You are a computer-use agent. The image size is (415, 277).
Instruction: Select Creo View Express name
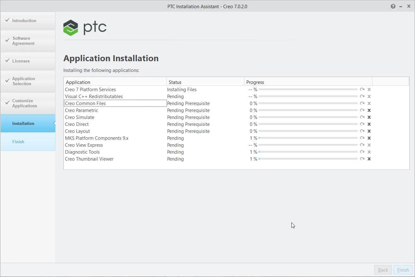click(x=84, y=145)
